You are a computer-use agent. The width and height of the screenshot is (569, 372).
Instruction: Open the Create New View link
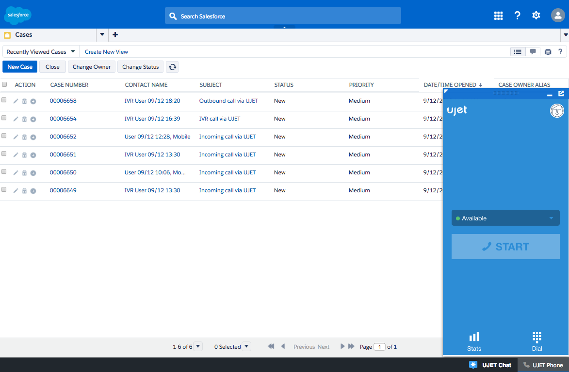point(106,52)
